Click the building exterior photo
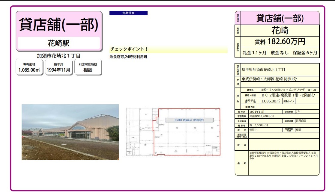Viewport: 335px width, 192px height. pos(70,132)
